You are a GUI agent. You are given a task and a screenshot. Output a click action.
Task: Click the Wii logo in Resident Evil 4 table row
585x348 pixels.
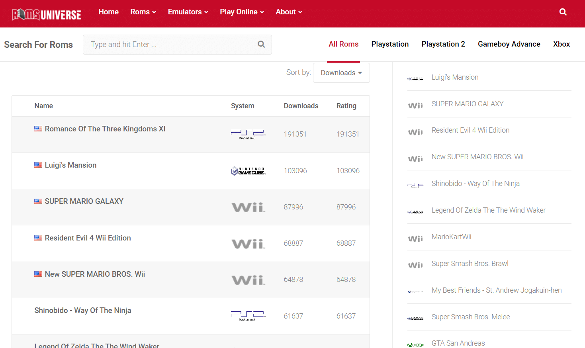(x=248, y=243)
